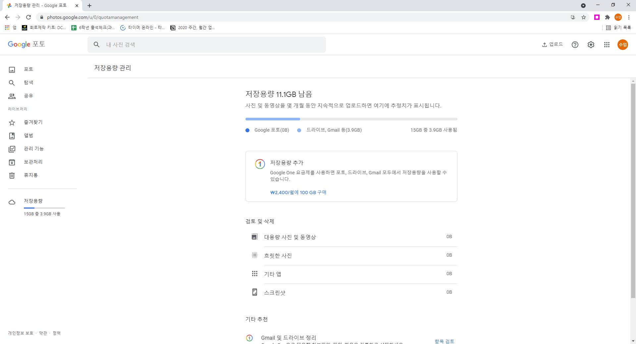Click the archive box icon beside 보관처리
The height and width of the screenshot is (344, 636).
pos(12,162)
